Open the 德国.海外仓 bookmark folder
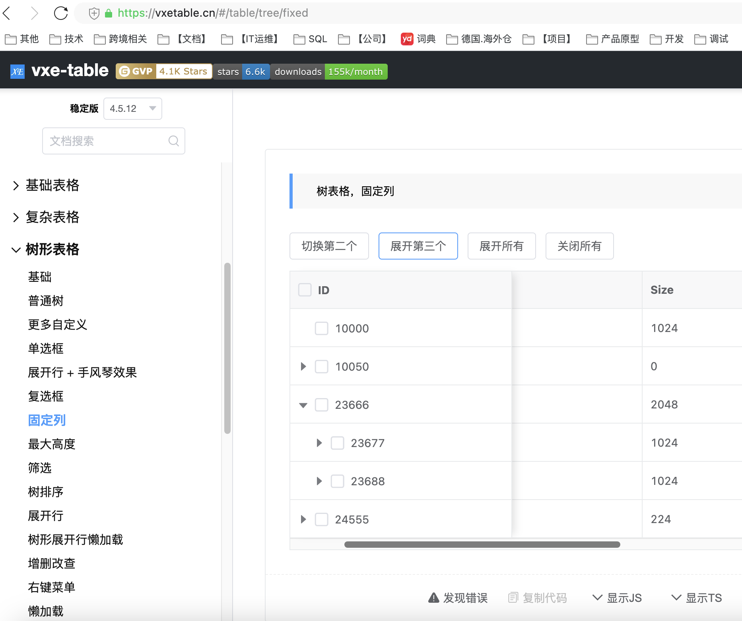 click(x=479, y=39)
